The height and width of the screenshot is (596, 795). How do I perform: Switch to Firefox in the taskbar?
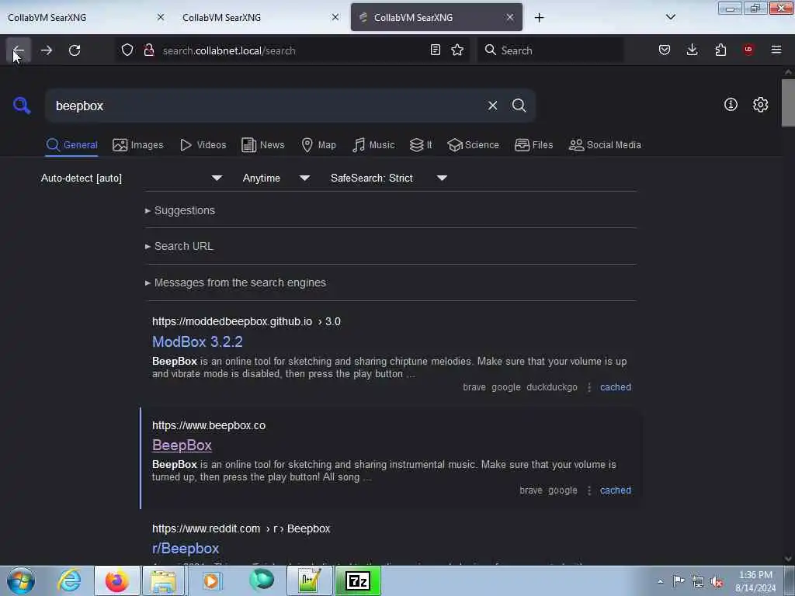tap(116, 580)
